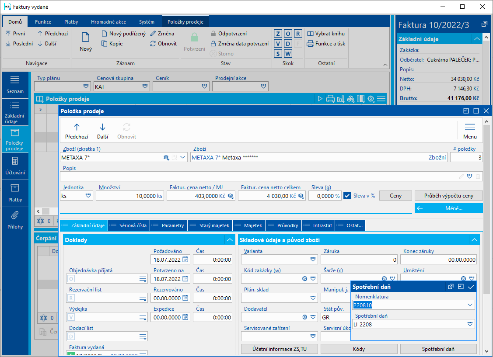Click the Kódy button

point(359,349)
